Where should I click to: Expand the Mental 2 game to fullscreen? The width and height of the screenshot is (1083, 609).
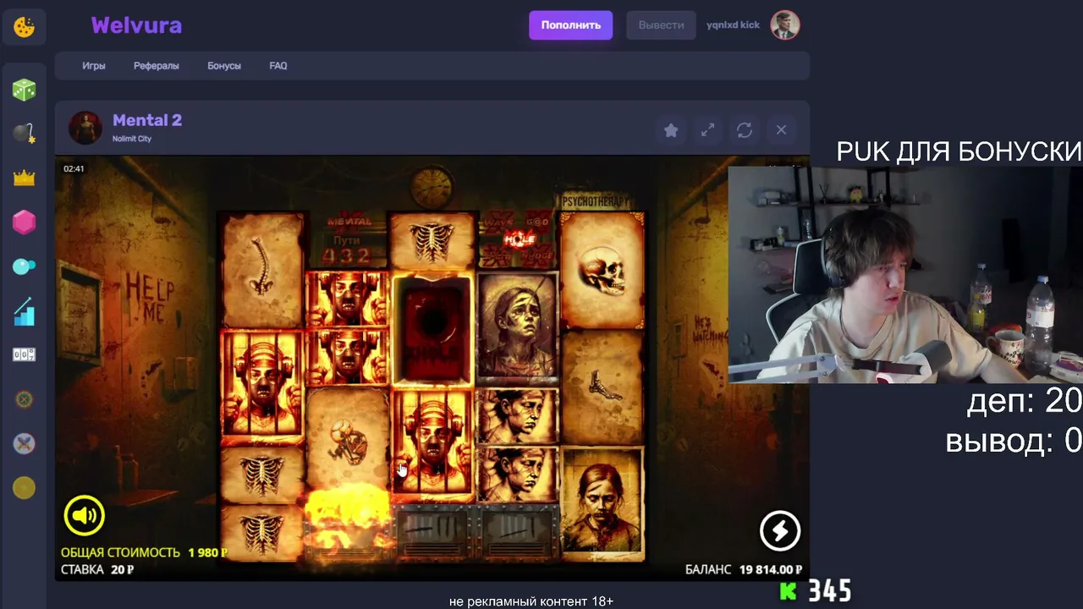tap(707, 130)
